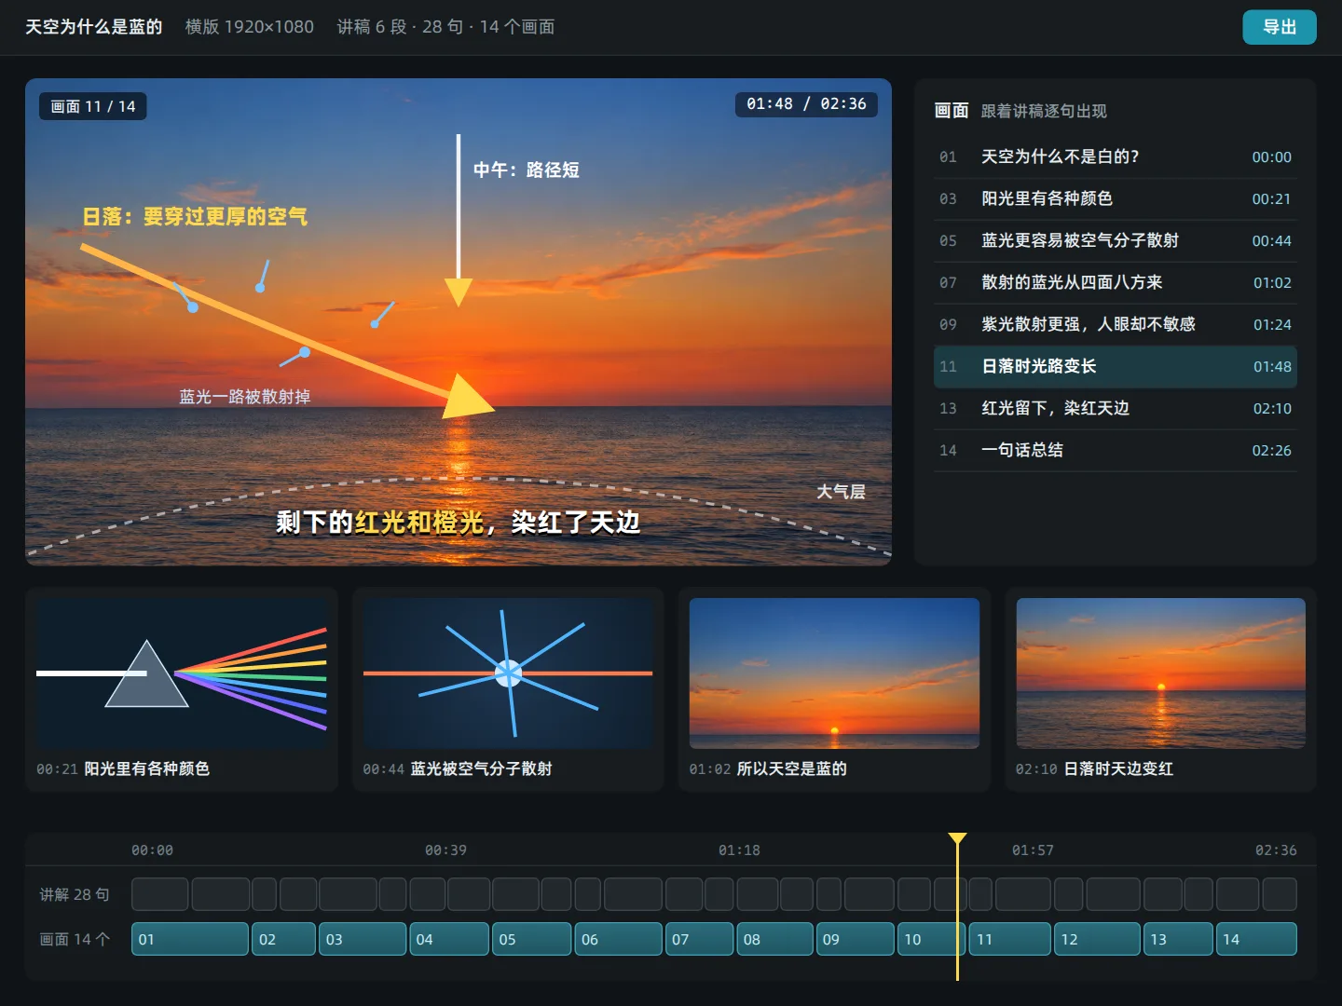
Task: Pick scene clip 09 on the timeline track
Action: pos(855,939)
